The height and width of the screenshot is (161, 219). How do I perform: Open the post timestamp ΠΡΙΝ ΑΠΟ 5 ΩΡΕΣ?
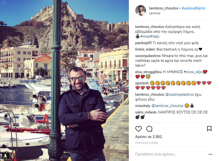146,143
